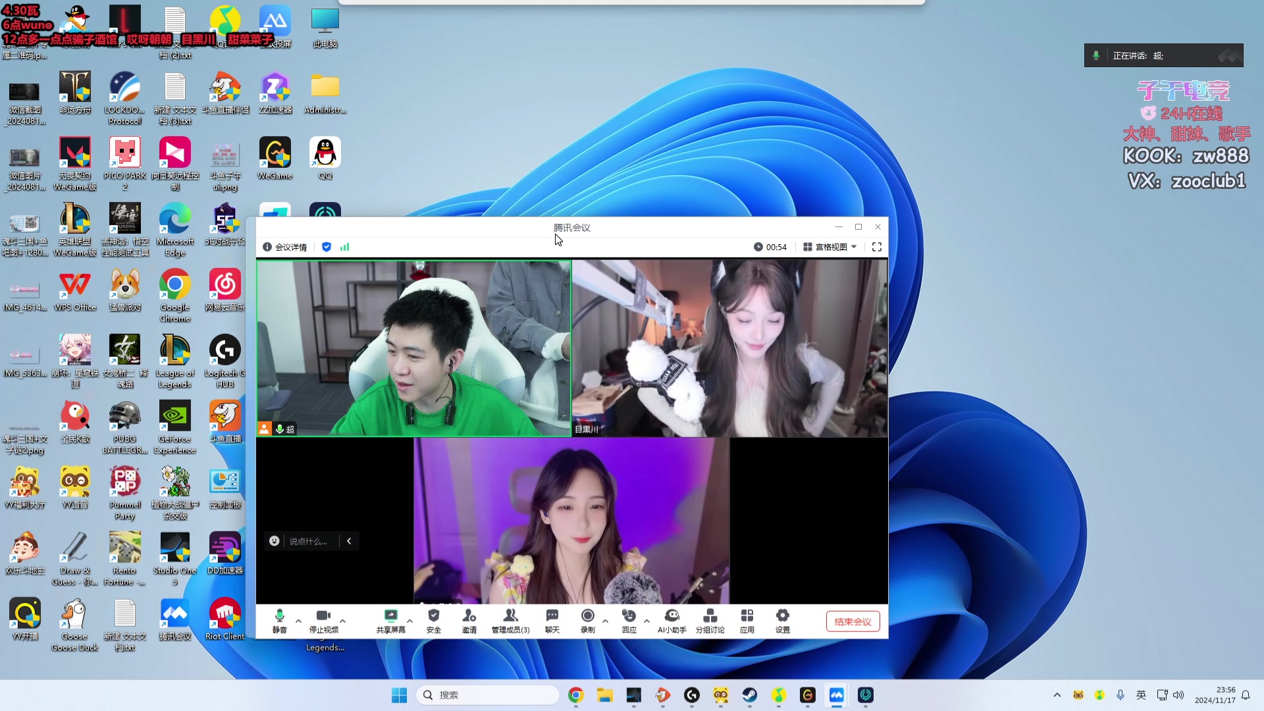
Task: Mute the microphone with 静音
Action: pyautogui.click(x=279, y=621)
